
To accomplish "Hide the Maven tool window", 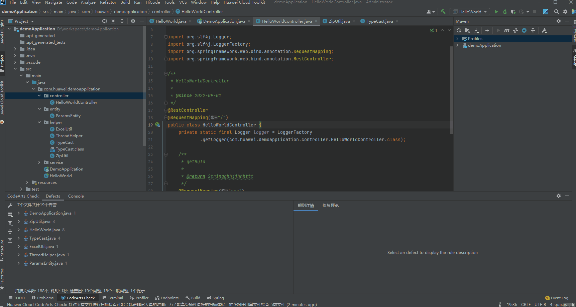I will click(567, 21).
